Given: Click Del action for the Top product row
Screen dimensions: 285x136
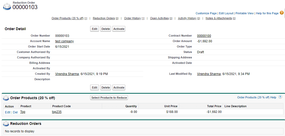Looking at the screenshot, I should pos(15,112).
